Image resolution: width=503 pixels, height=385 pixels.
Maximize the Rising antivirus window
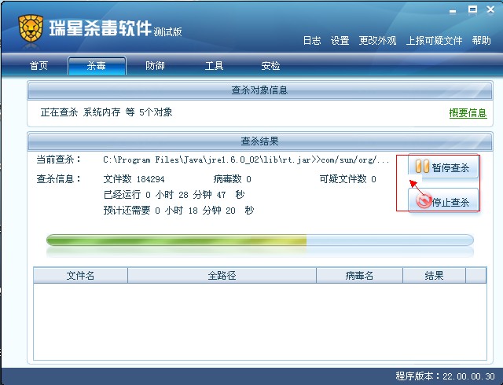(472, 10)
